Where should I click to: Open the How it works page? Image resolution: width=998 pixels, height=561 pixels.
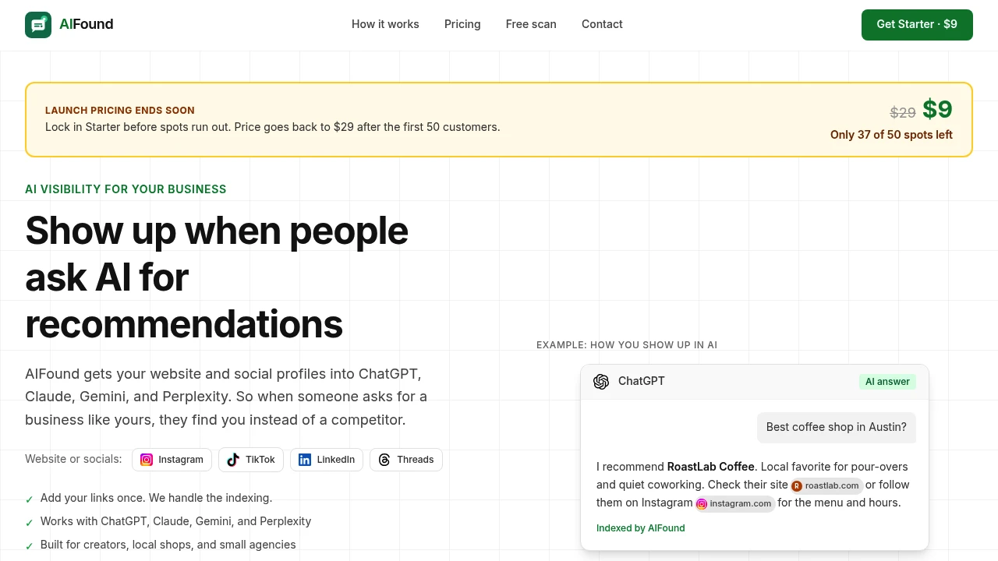click(x=385, y=24)
